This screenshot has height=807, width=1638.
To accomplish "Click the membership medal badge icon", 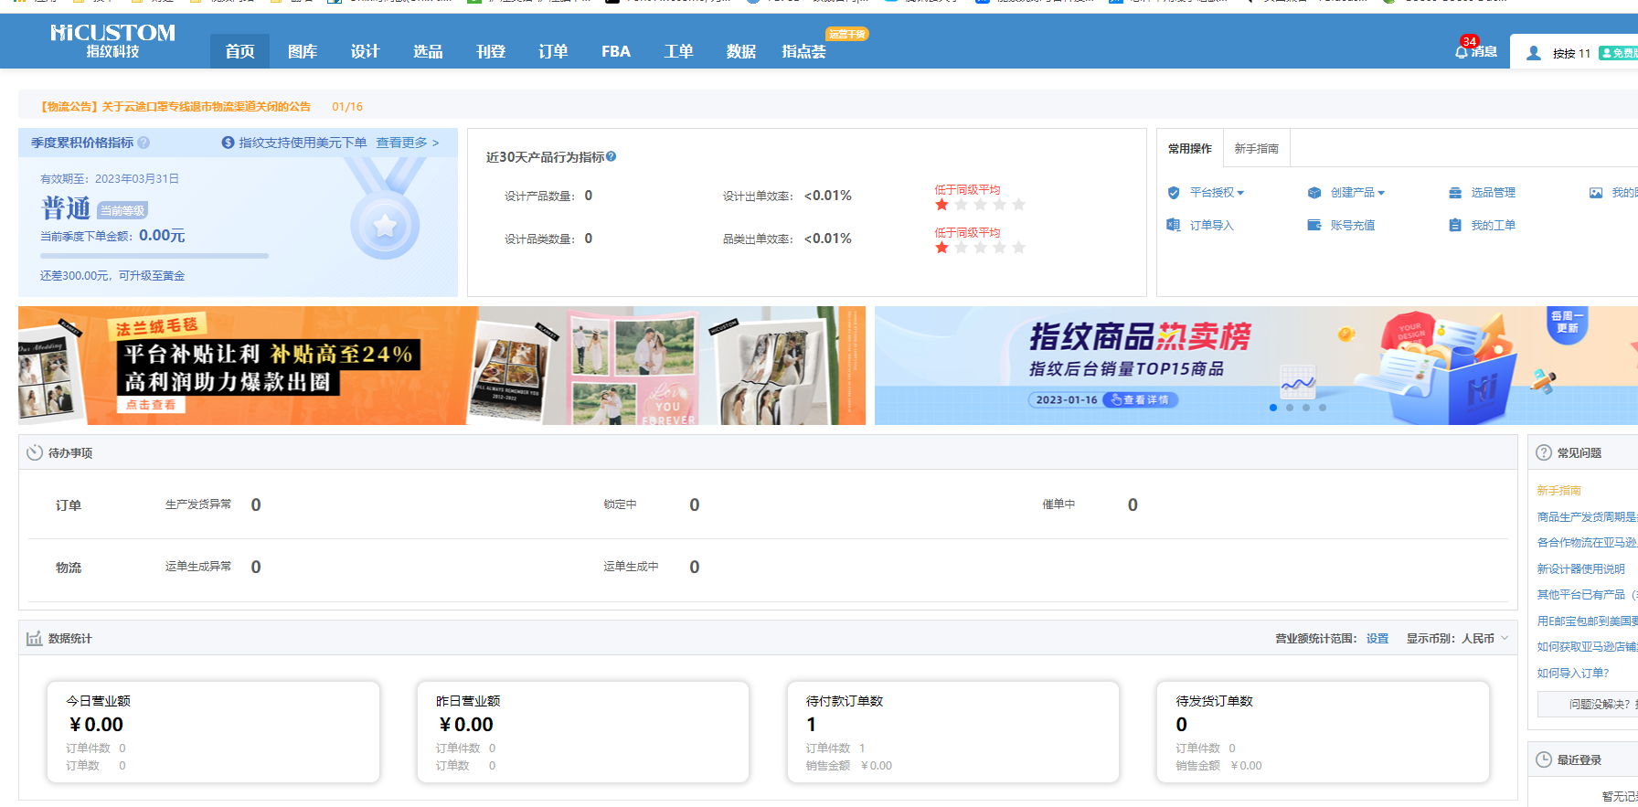I will coord(386,208).
